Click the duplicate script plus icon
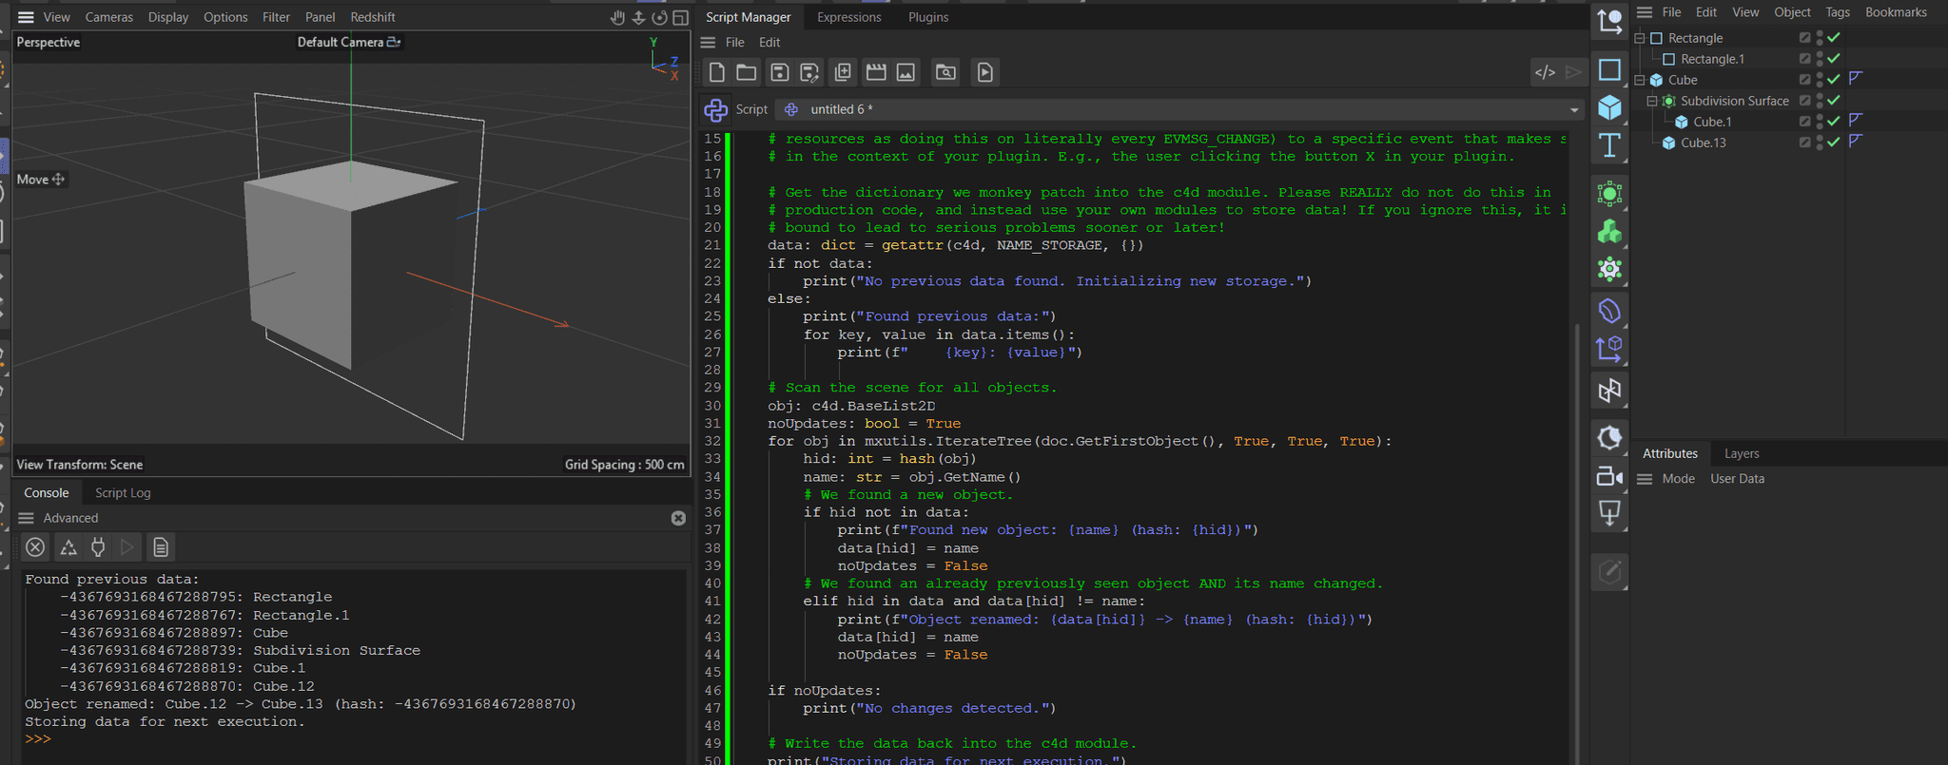Image resolution: width=1948 pixels, height=765 pixels. point(843,72)
